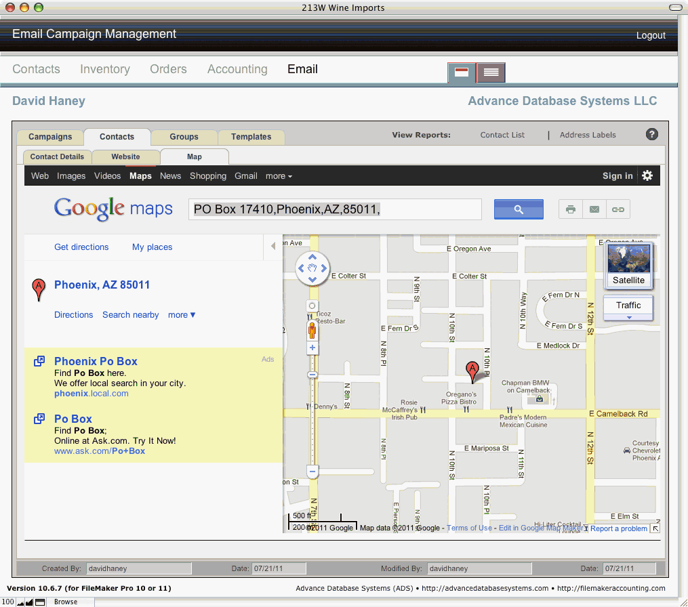Collapse the left results panel arrow
The image size is (688, 607).
coord(273,246)
